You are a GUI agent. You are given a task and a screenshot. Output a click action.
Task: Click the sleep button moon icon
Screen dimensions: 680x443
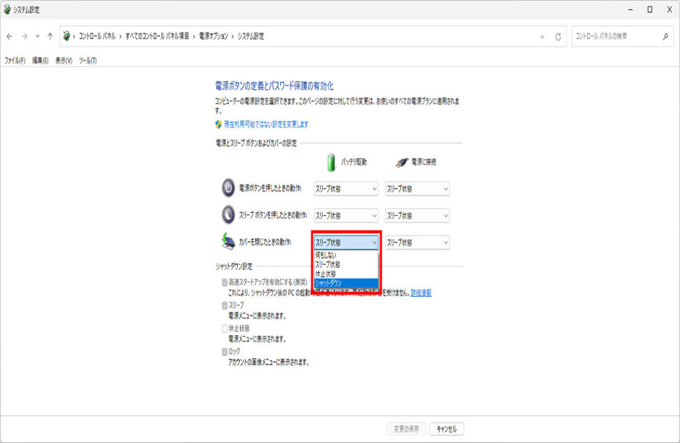tap(228, 215)
